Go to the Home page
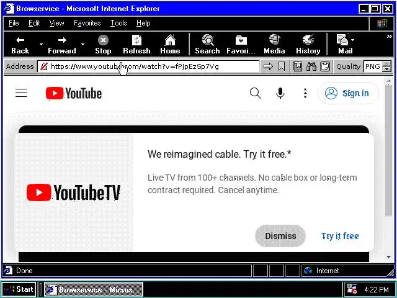The height and width of the screenshot is (298, 397). click(x=170, y=45)
